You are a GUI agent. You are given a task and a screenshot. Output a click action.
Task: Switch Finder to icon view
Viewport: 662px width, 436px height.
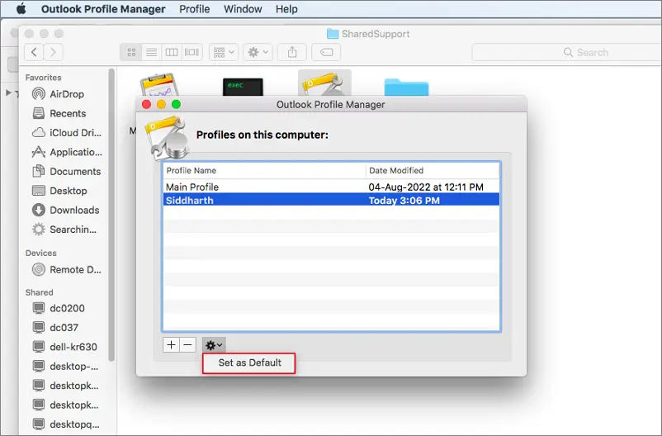pos(131,52)
